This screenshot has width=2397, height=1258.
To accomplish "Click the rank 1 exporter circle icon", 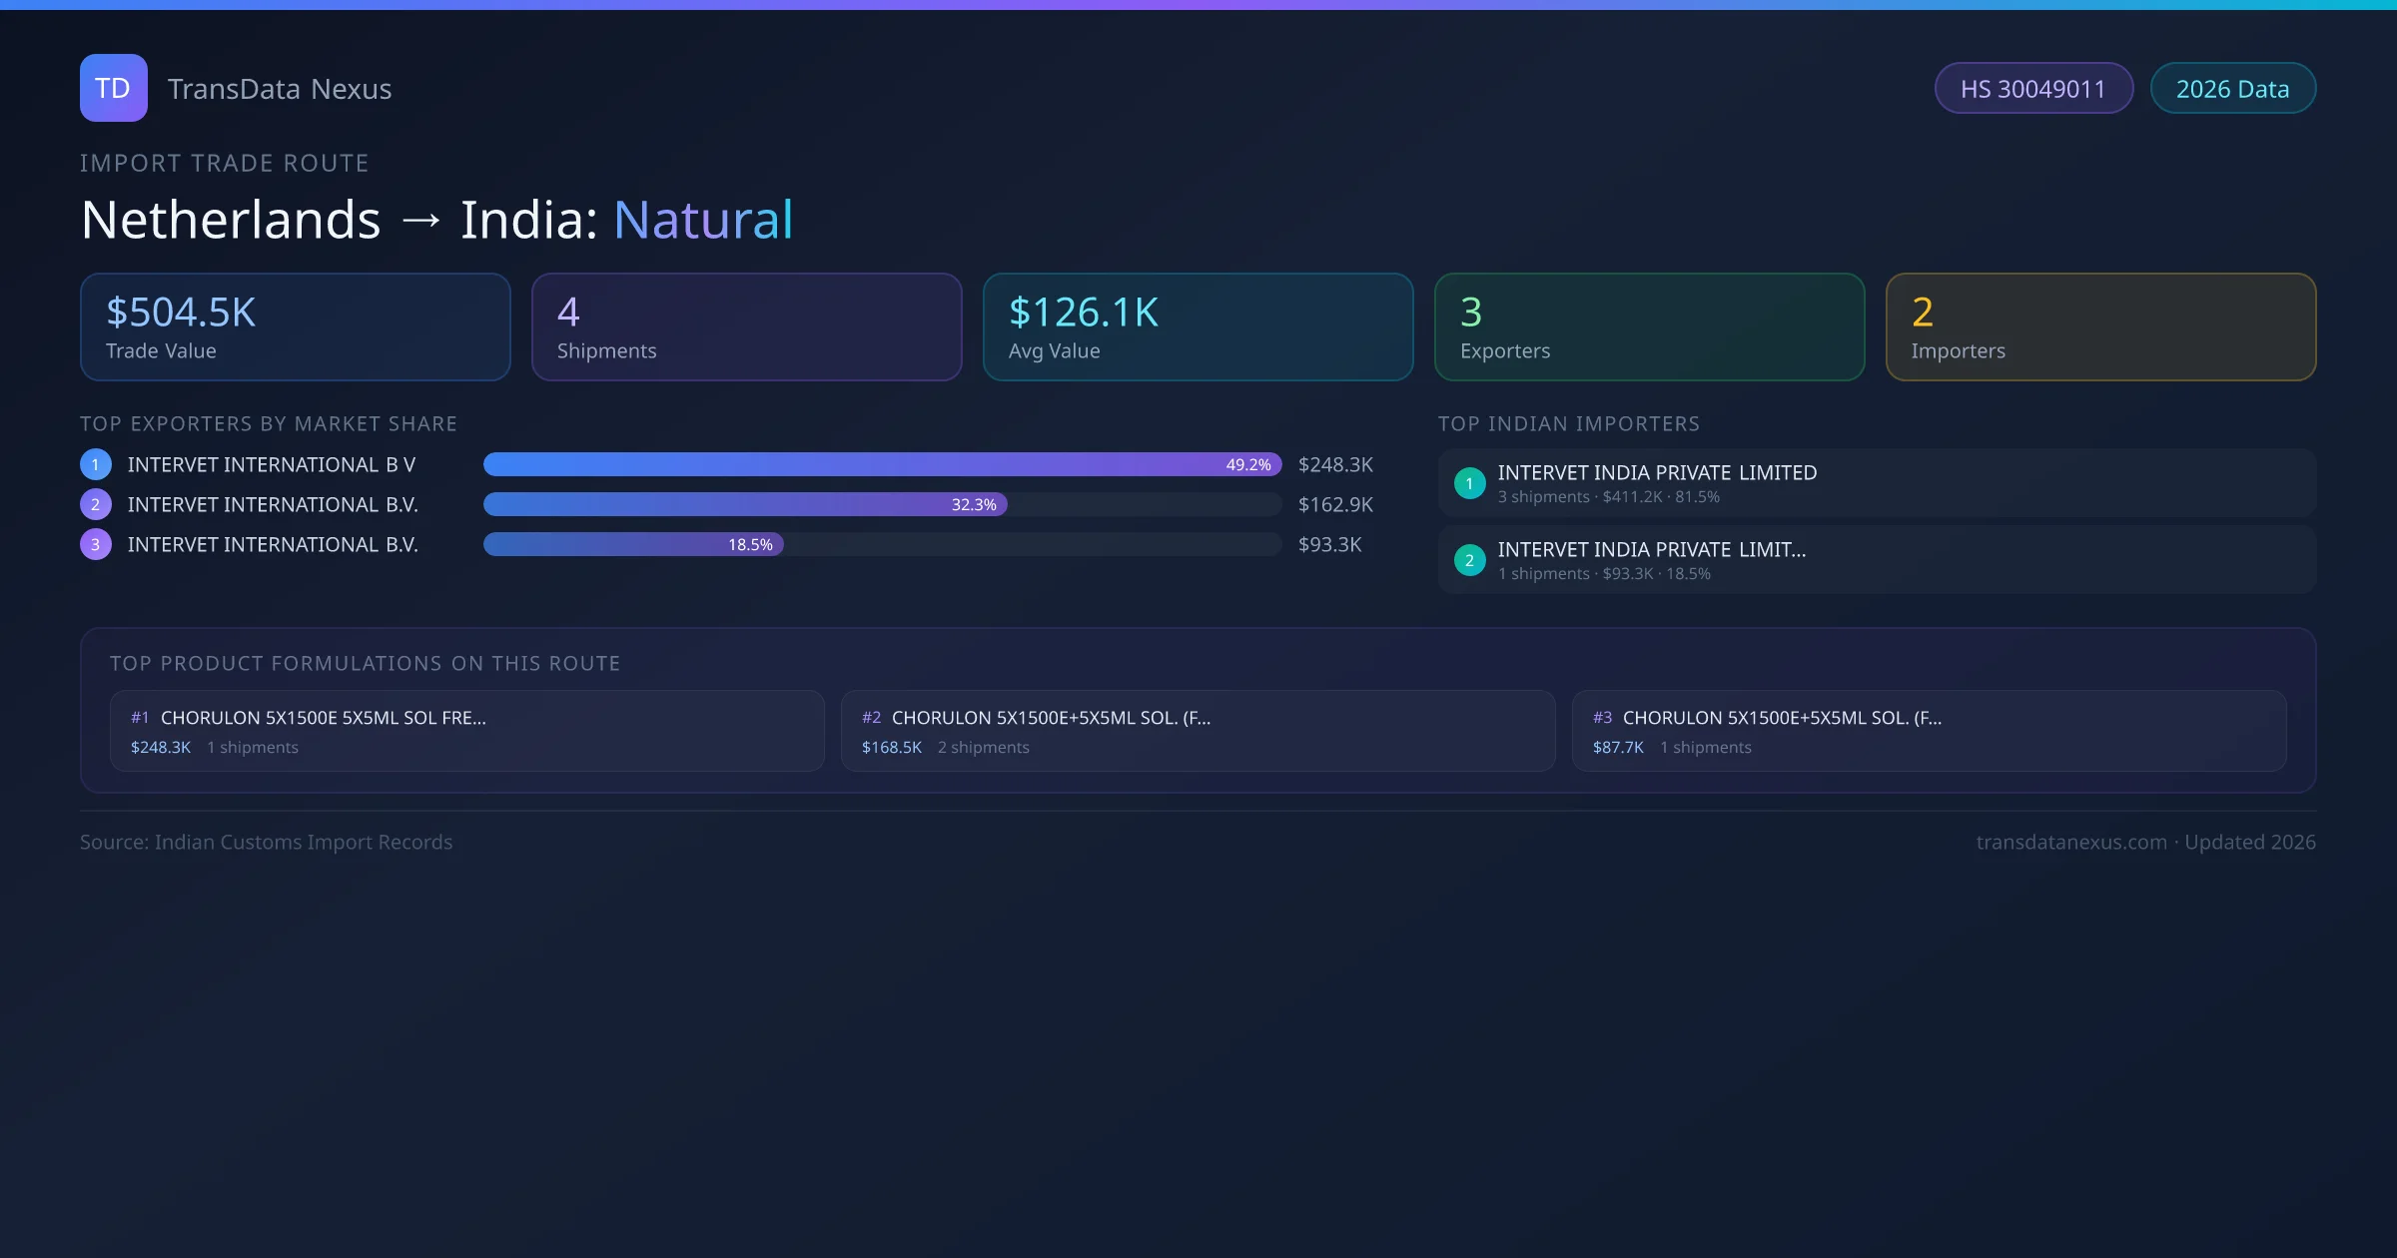I will tap(96, 464).
